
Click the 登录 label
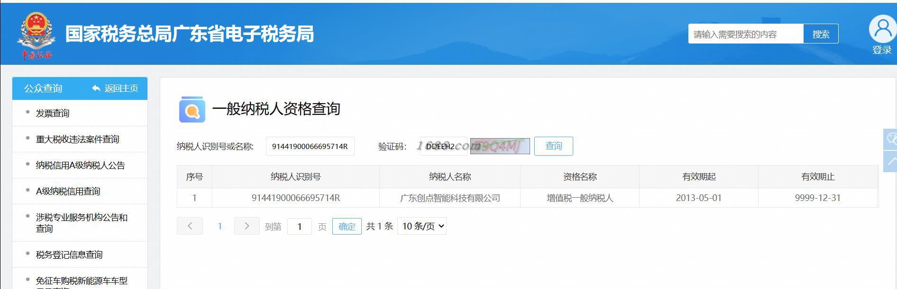(x=882, y=50)
